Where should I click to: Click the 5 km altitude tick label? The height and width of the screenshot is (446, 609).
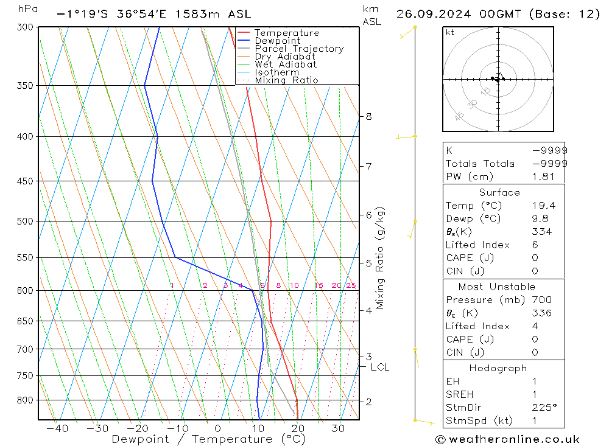pos(368,263)
